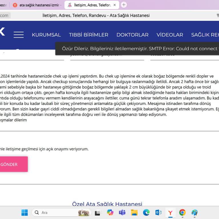Open File Explorer from the taskbar
The width and height of the screenshot is (219, 219).
point(134,212)
